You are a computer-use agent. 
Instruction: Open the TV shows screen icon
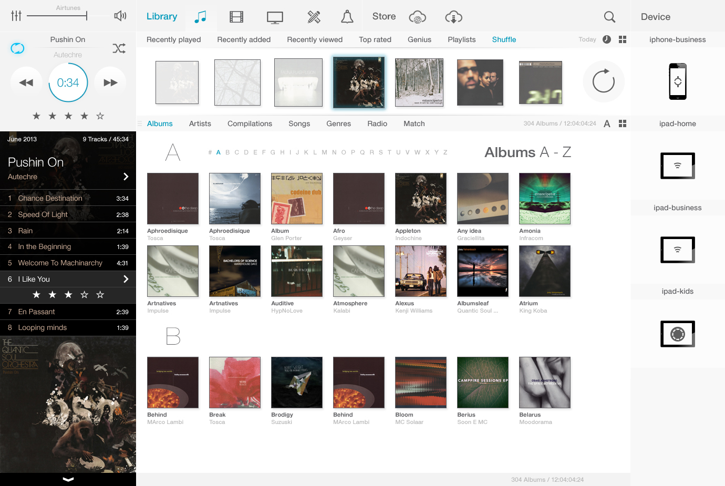(x=275, y=17)
